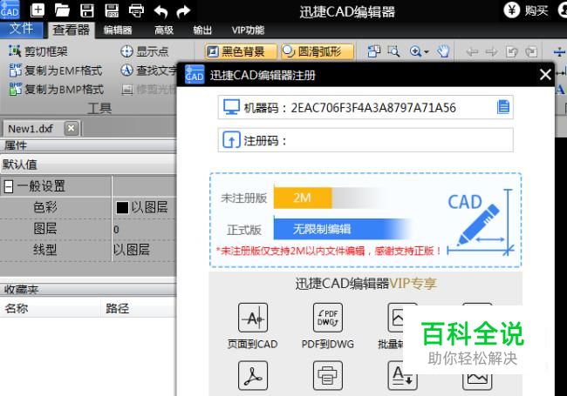Viewport: 567px width, 396px height.
Task: Switch to 编辑器 tab
Action: 118,30
